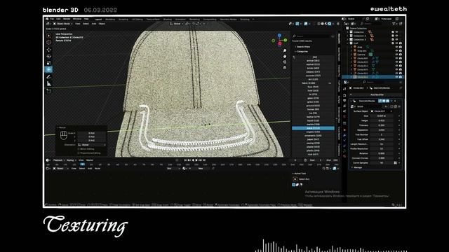Screen dimensions: 449x252
Task: Enable the Proportional Editing checkbox
Action: coord(79,153)
